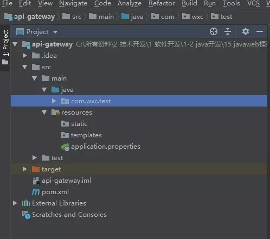Click the Maven m icon for pom.xml
This screenshot has width=270, height=239.
pos(36,192)
